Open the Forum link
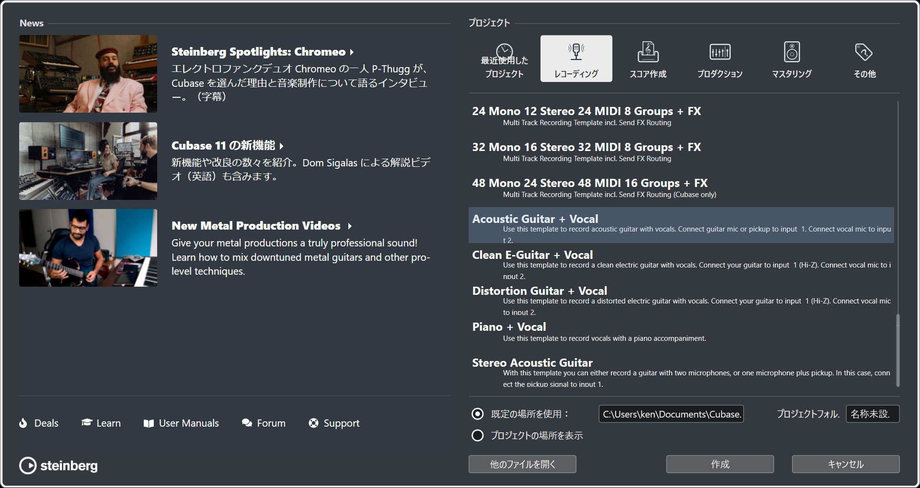The image size is (920, 488). click(x=271, y=423)
